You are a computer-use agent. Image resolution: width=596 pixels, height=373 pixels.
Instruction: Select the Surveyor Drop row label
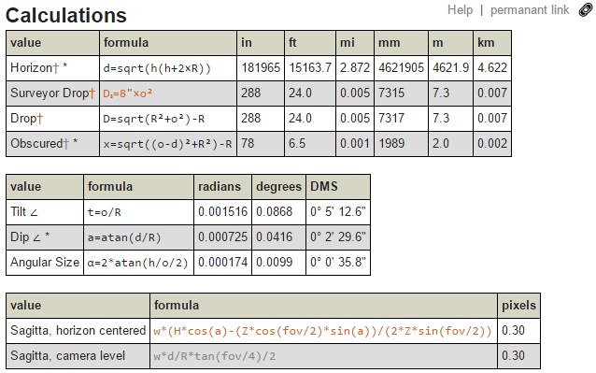pos(52,93)
